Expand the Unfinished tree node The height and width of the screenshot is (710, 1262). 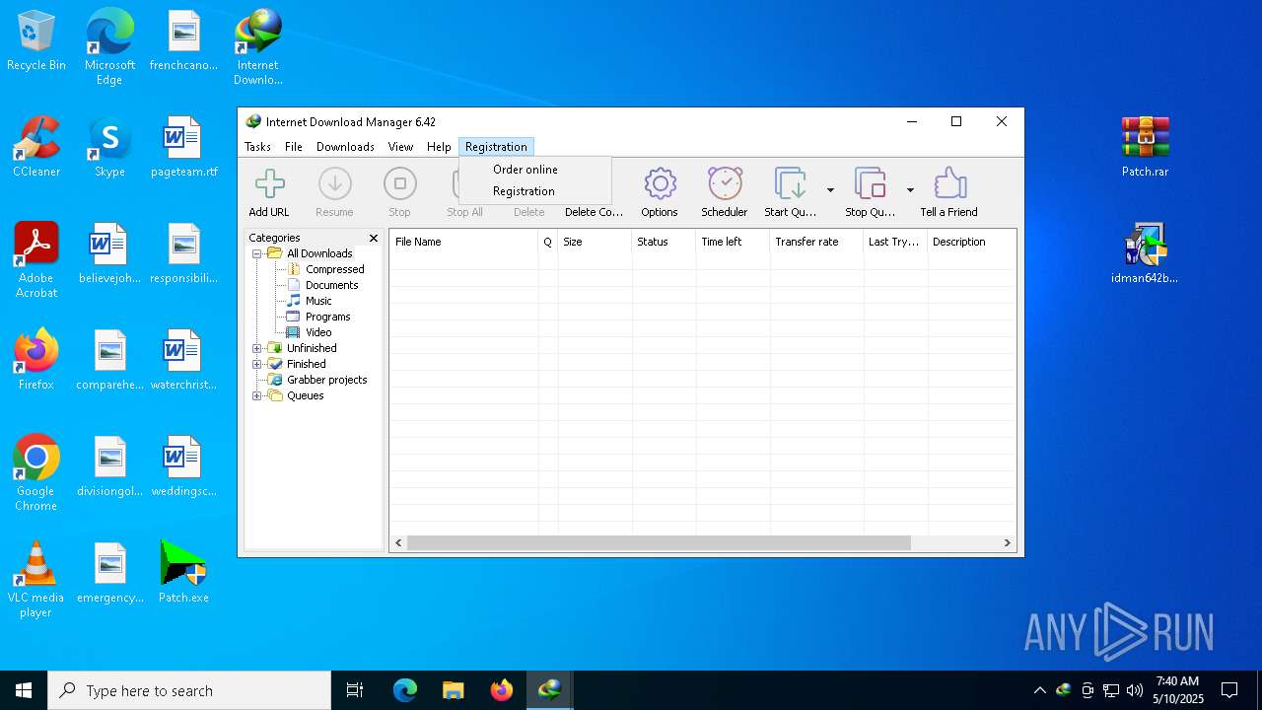coord(257,348)
